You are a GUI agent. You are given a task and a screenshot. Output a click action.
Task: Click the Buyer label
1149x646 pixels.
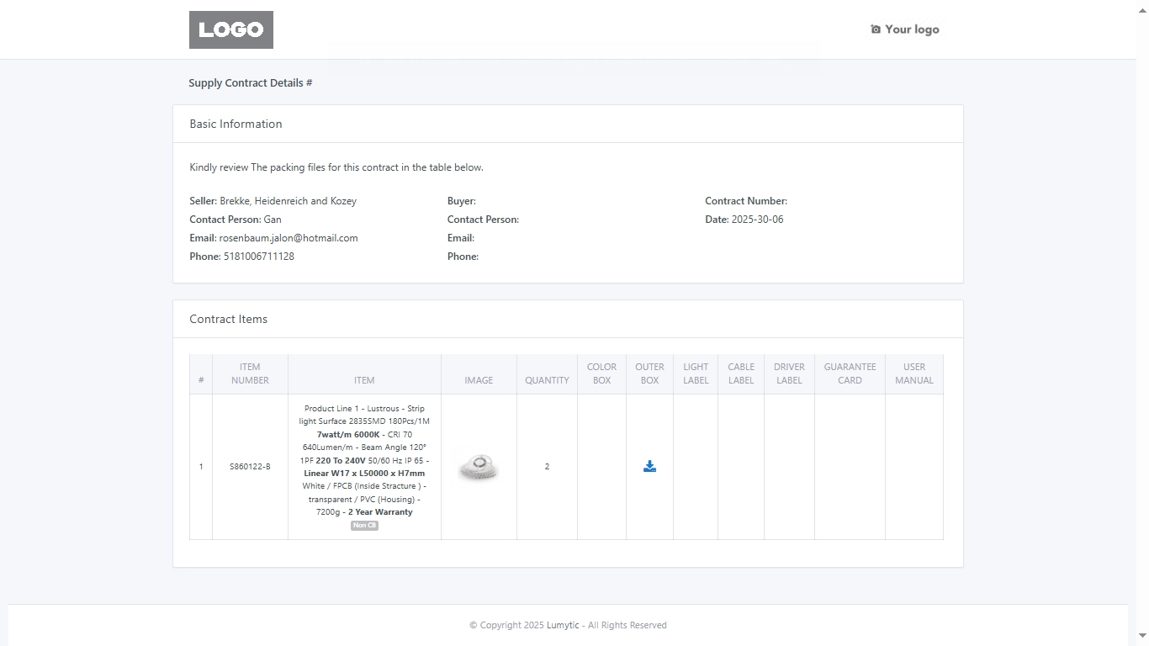tap(462, 201)
